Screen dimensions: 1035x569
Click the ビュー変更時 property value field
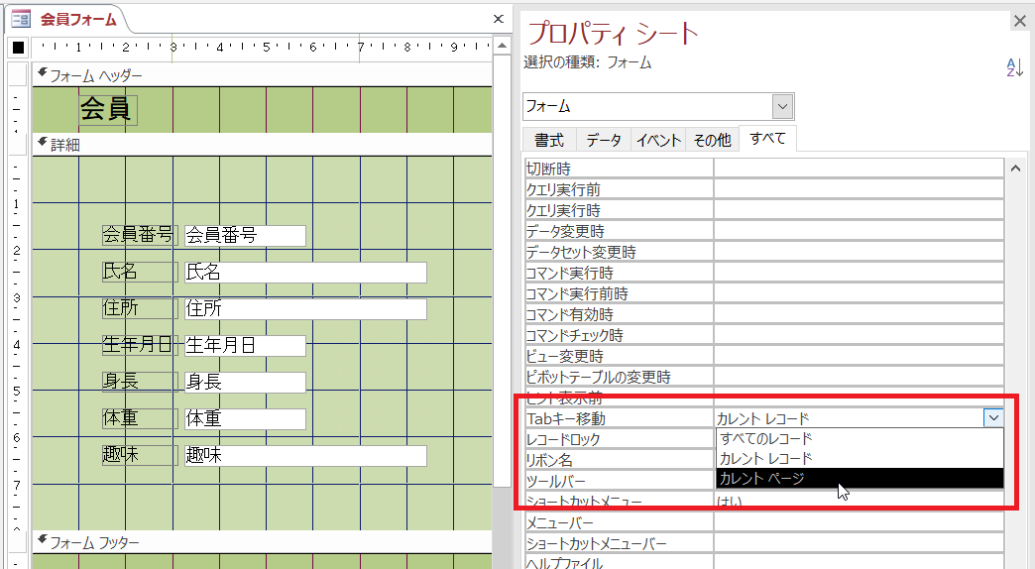(859, 356)
